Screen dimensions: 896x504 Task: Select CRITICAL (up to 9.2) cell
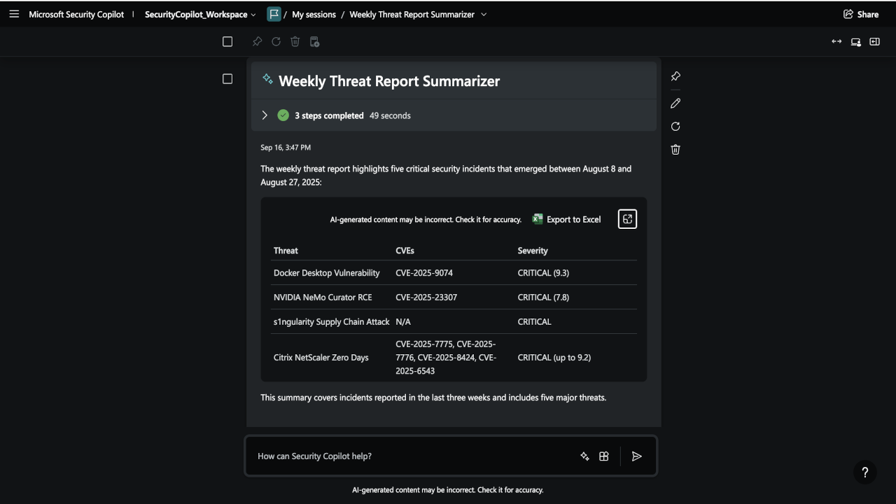554,358
